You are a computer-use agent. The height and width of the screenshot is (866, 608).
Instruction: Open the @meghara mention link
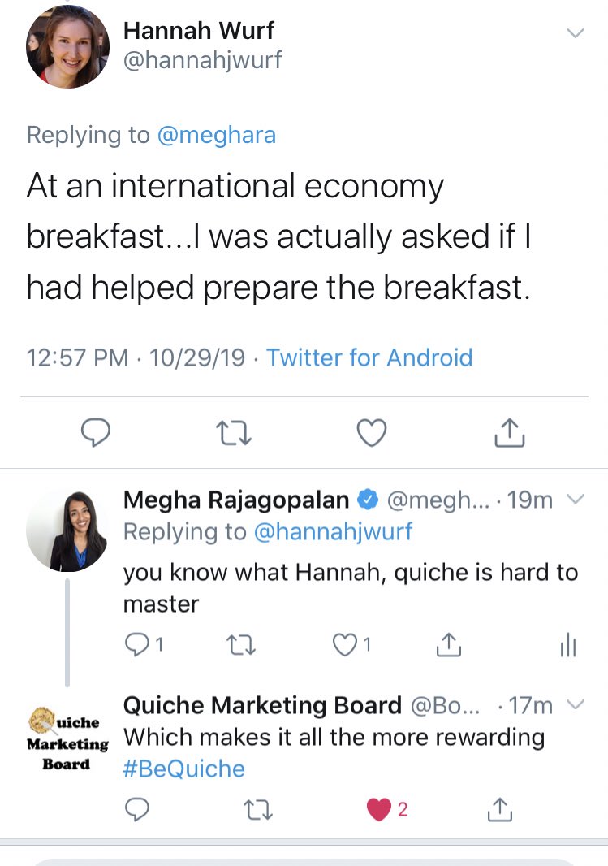[x=216, y=135]
